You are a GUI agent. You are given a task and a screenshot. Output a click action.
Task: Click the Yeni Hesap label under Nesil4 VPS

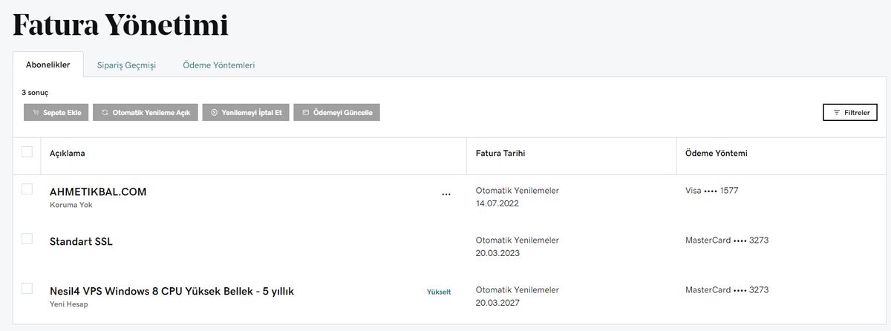pos(68,304)
